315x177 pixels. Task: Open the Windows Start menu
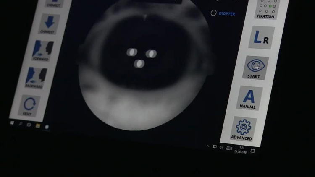[12, 122]
